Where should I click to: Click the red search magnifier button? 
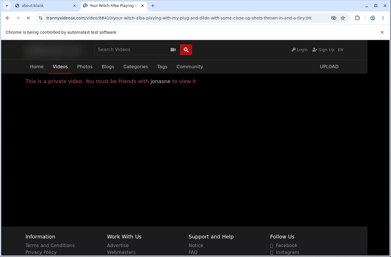pyautogui.click(x=186, y=50)
